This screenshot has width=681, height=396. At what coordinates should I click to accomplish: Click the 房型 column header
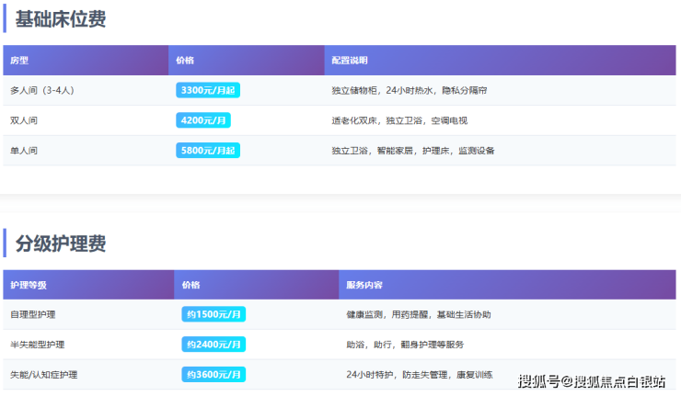(19, 60)
